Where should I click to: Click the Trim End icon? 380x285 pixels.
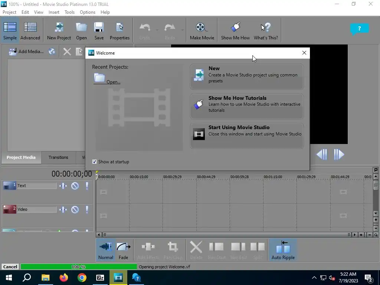coord(238,250)
